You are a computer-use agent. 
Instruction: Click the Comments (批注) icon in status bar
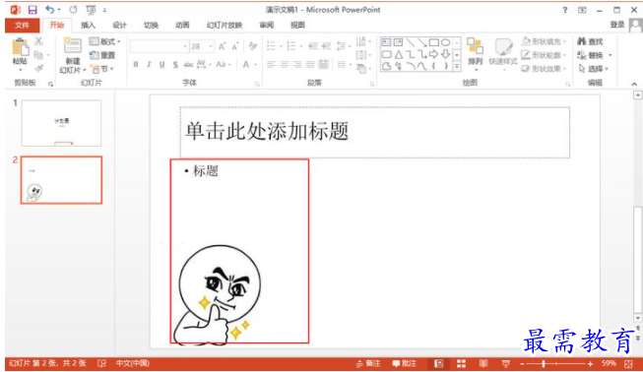396,363
